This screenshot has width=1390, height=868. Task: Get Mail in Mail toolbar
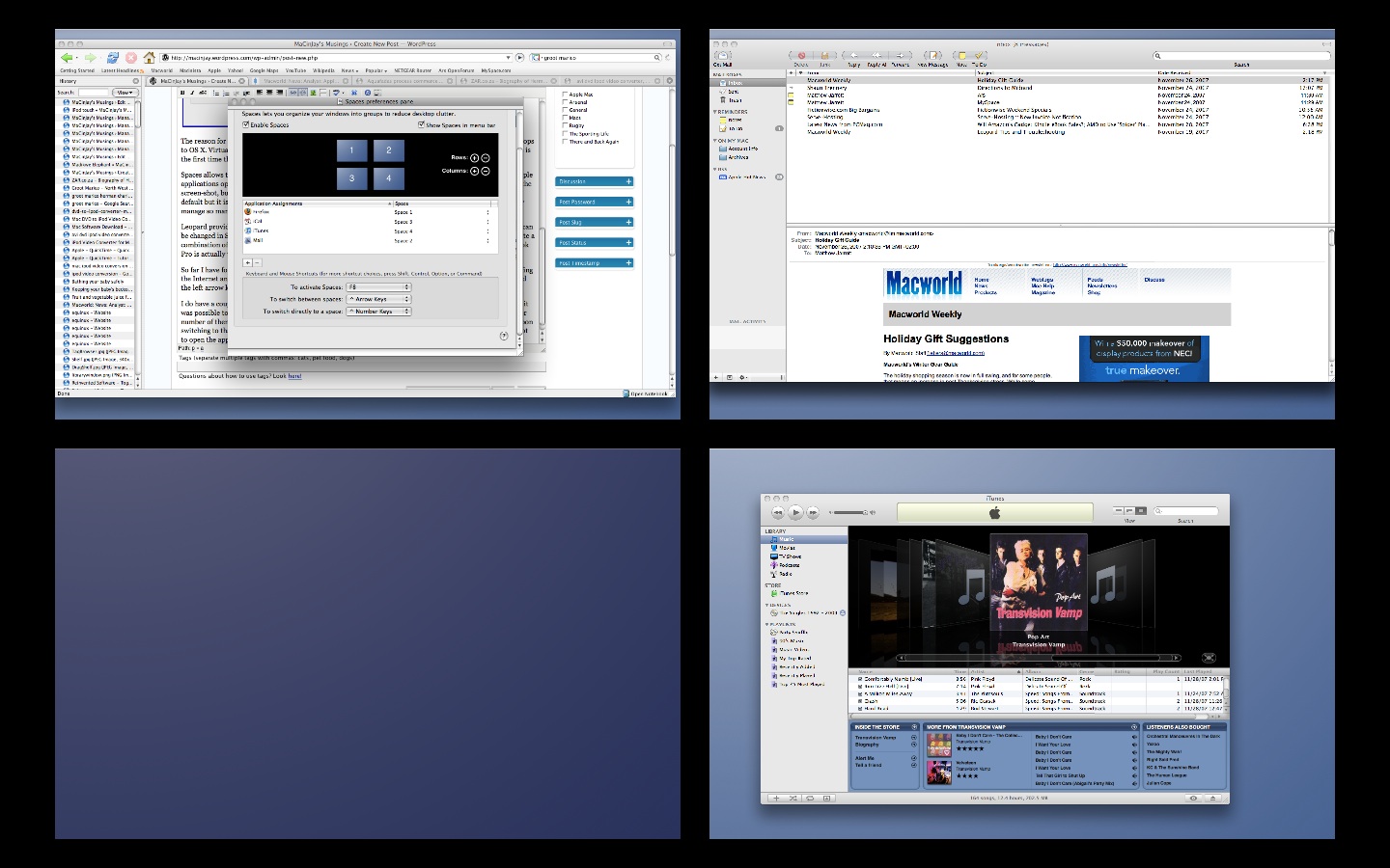pyautogui.click(x=722, y=57)
